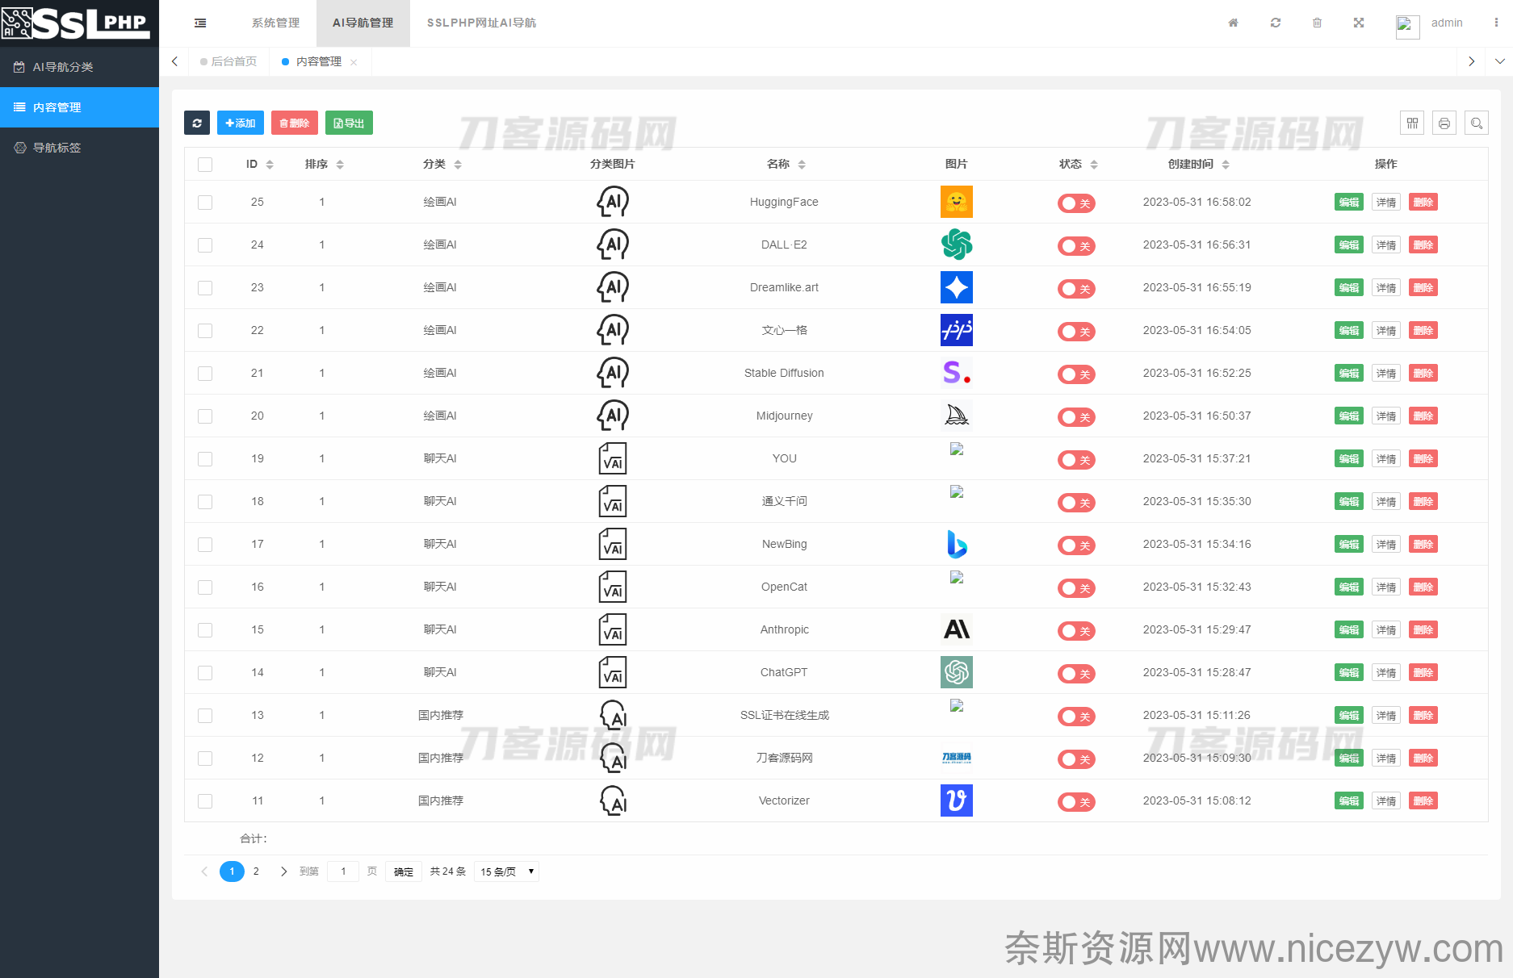Sort by 名称 column arrows

[x=802, y=165]
